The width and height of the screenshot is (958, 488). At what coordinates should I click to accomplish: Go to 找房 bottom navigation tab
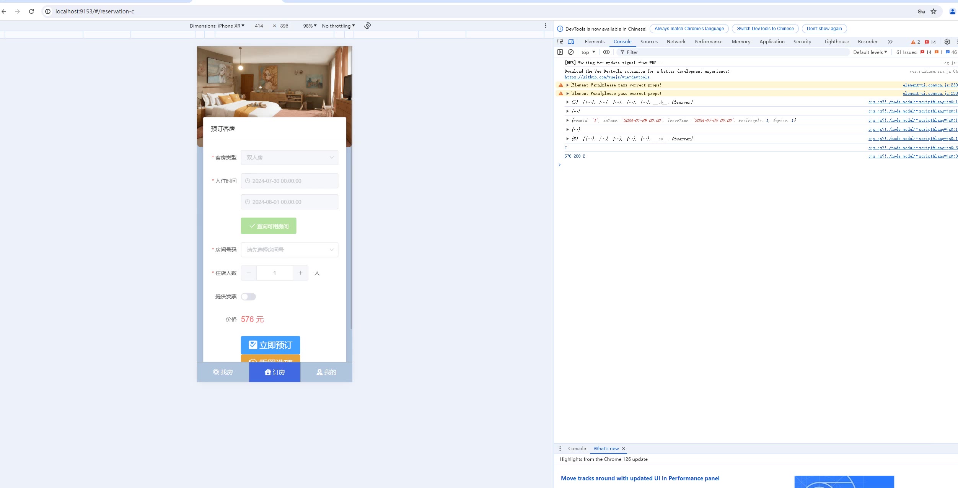pos(223,372)
